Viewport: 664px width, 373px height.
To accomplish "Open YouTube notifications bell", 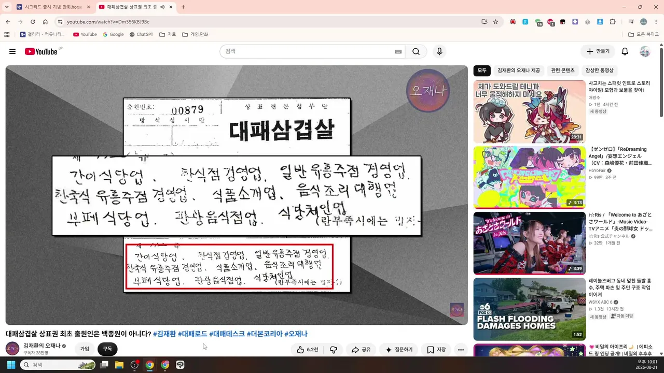I will (625, 51).
